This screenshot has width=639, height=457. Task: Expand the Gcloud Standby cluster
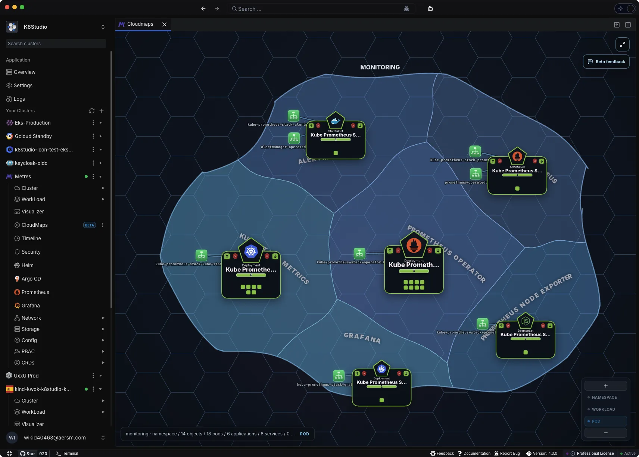pyautogui.click(x=100, y=136)
